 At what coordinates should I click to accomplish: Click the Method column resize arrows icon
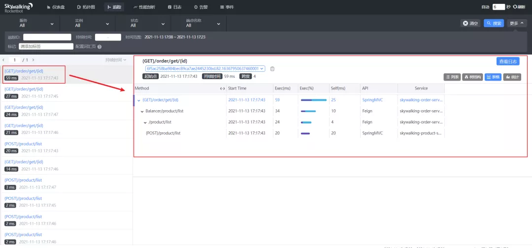pos(222,89)
